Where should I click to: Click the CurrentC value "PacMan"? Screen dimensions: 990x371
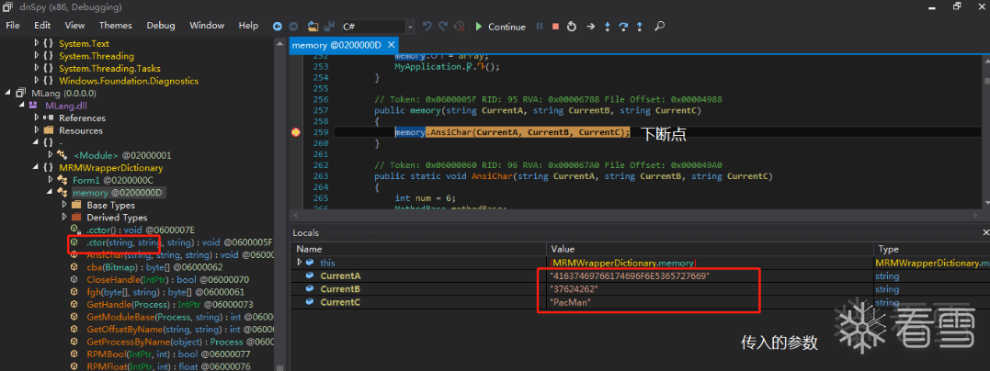coord(571,303)
